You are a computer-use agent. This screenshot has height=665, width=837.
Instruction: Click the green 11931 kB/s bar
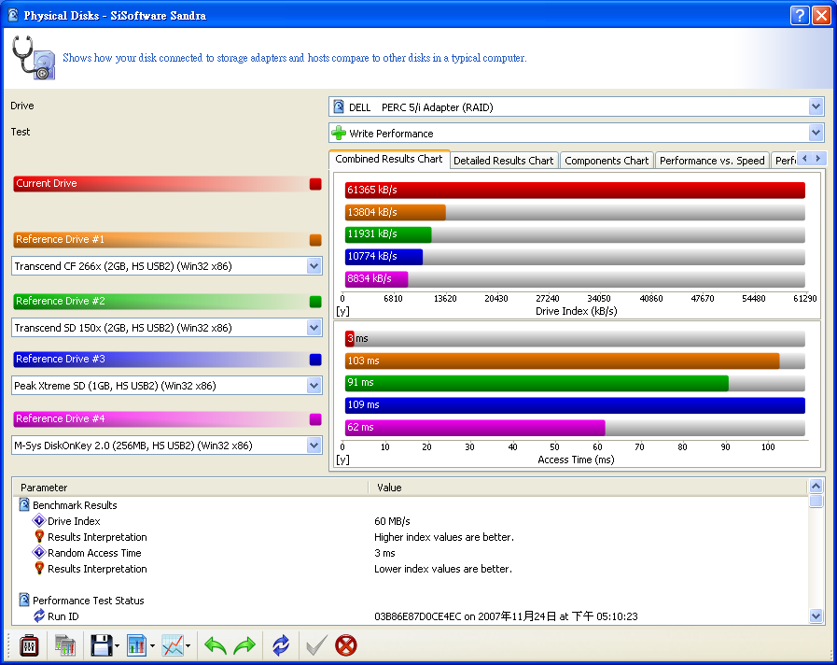pyautogui.click(x=388, y=233)
